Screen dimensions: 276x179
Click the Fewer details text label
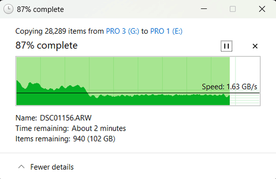click(52, 167)
